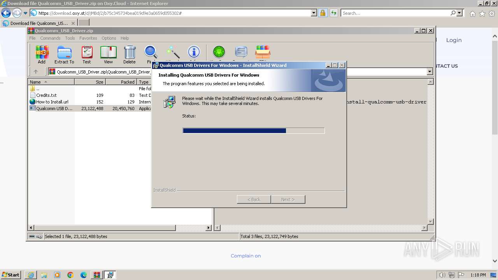Open the WinRAR path dropdown
The height and width of the screenshot is (280, 498).
click(430, 72)
